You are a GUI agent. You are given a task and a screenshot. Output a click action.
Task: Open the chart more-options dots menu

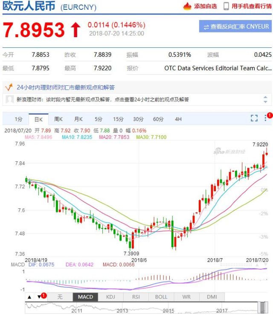coord(265,118)
